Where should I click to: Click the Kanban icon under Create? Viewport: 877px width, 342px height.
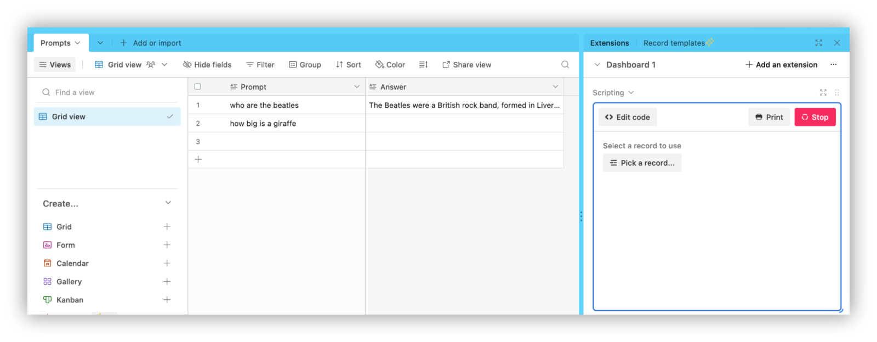pos(48,300)
